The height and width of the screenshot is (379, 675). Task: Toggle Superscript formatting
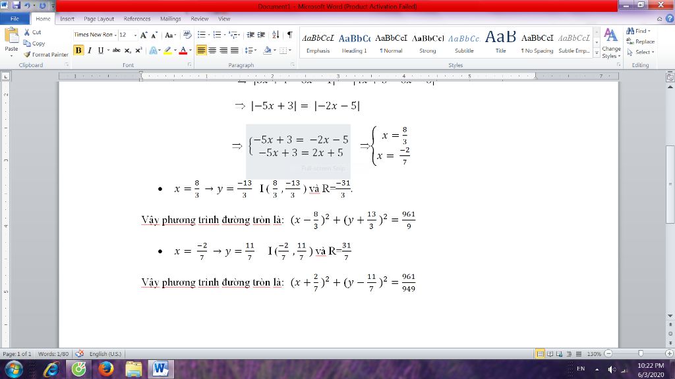138,50
